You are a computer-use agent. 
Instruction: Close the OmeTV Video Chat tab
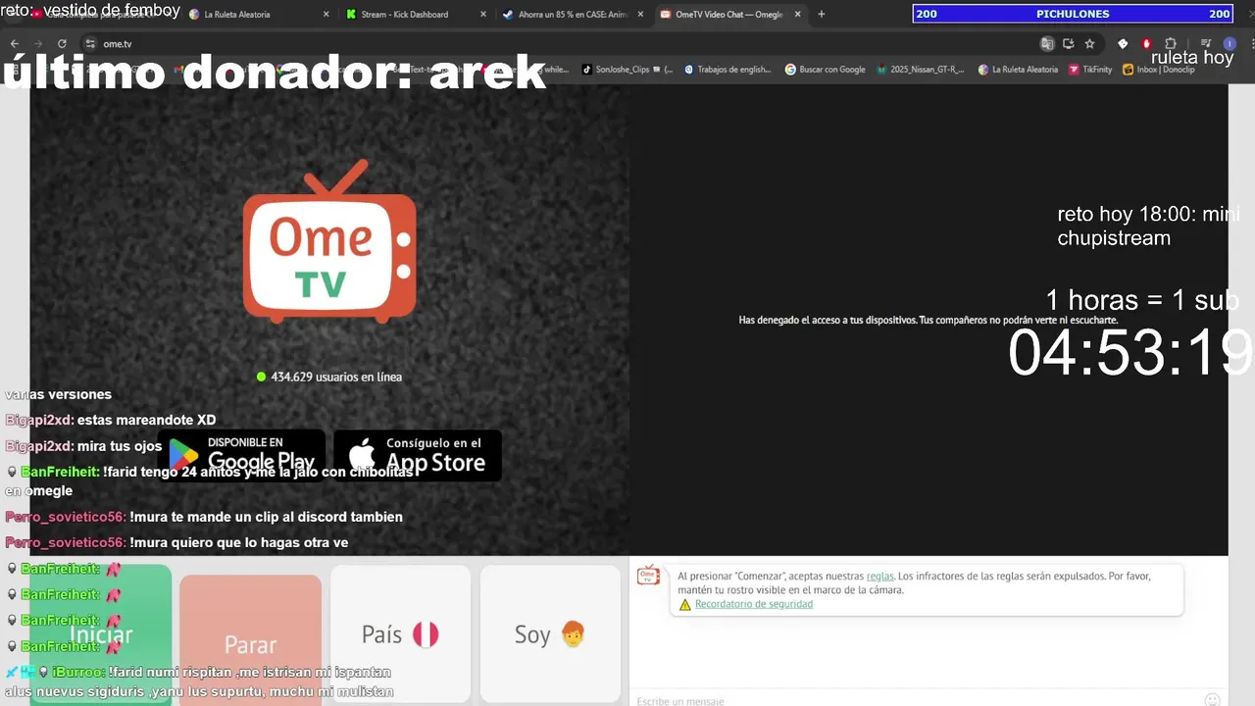pos(797,15)
